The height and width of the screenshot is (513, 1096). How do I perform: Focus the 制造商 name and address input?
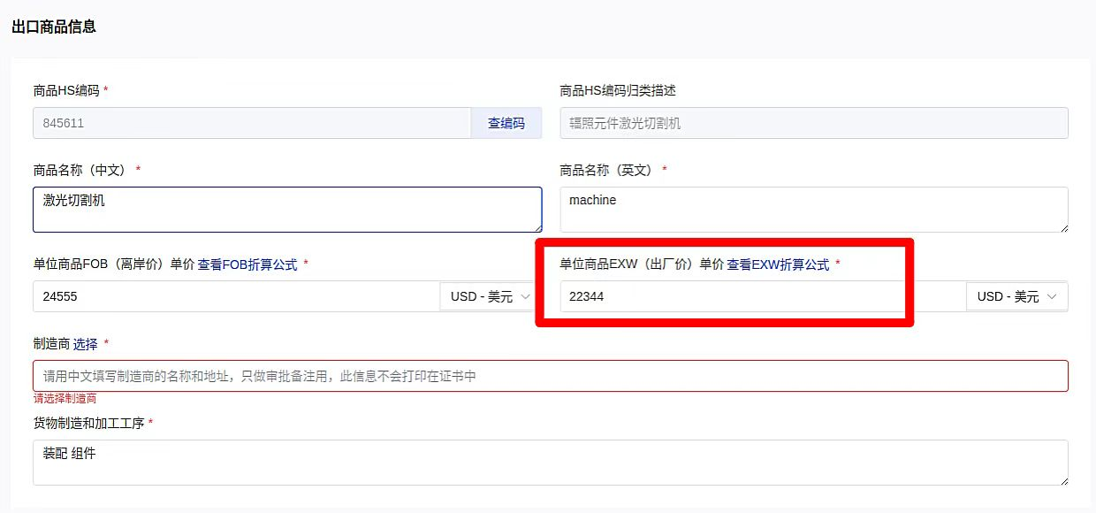[x=550, y=376]
